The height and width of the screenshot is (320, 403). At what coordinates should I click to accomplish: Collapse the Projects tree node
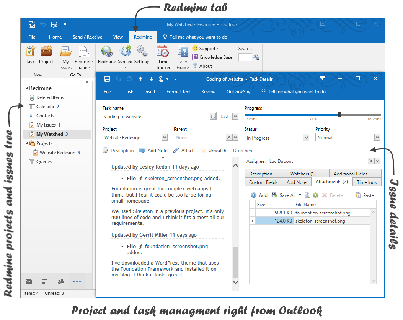pos(26,143)
